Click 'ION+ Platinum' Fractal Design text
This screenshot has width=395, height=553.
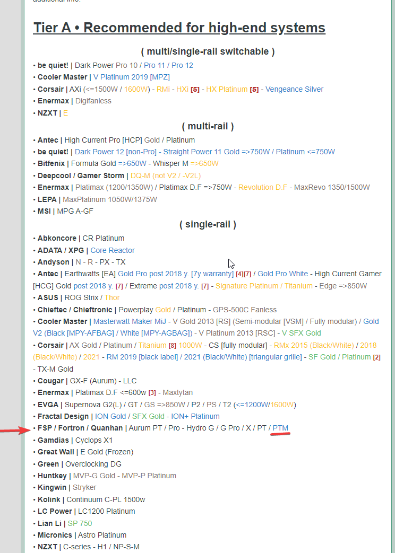tap(195, 417)
